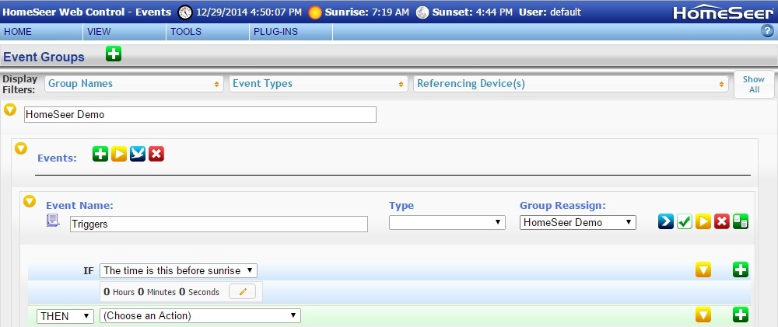Open the help question mark icon
Screen dimensions: 778x327
[767, 31]
